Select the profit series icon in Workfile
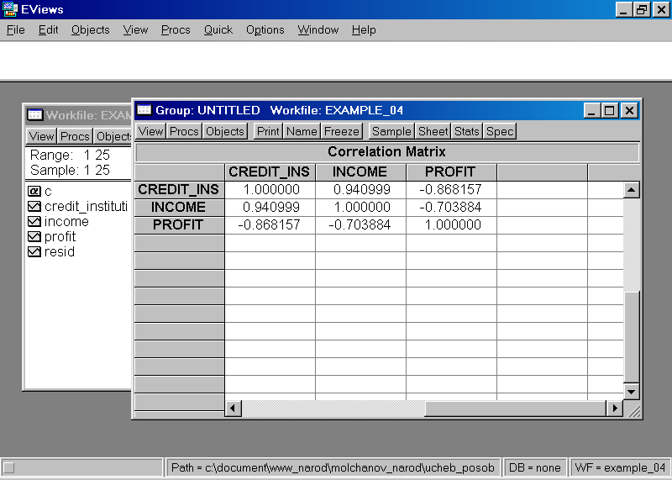The height and width of the screenshot is (480, 672). (34, 236)
